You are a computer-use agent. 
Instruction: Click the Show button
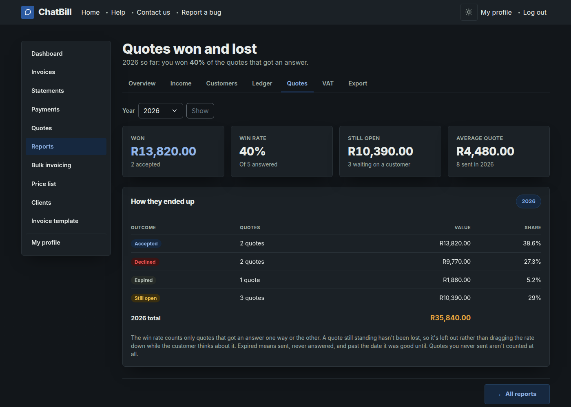tap(200, 111)
